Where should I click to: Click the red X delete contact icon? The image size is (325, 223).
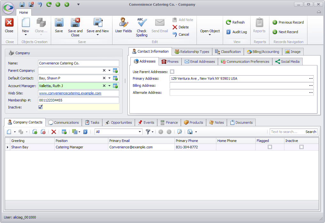coord(54,132)
